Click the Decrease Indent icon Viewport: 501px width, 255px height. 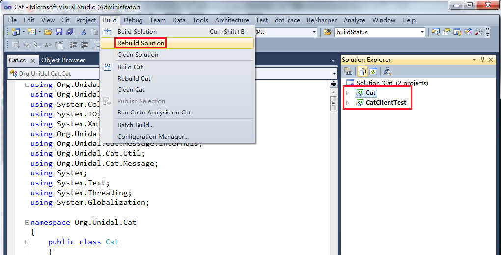pyautogui.click(x=73, y=45)
